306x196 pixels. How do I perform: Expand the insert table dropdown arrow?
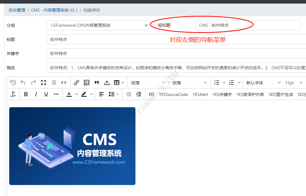coord(123,83)
